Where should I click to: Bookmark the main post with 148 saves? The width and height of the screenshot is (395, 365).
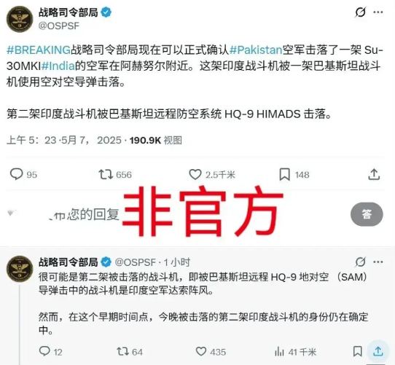point(285,174)
